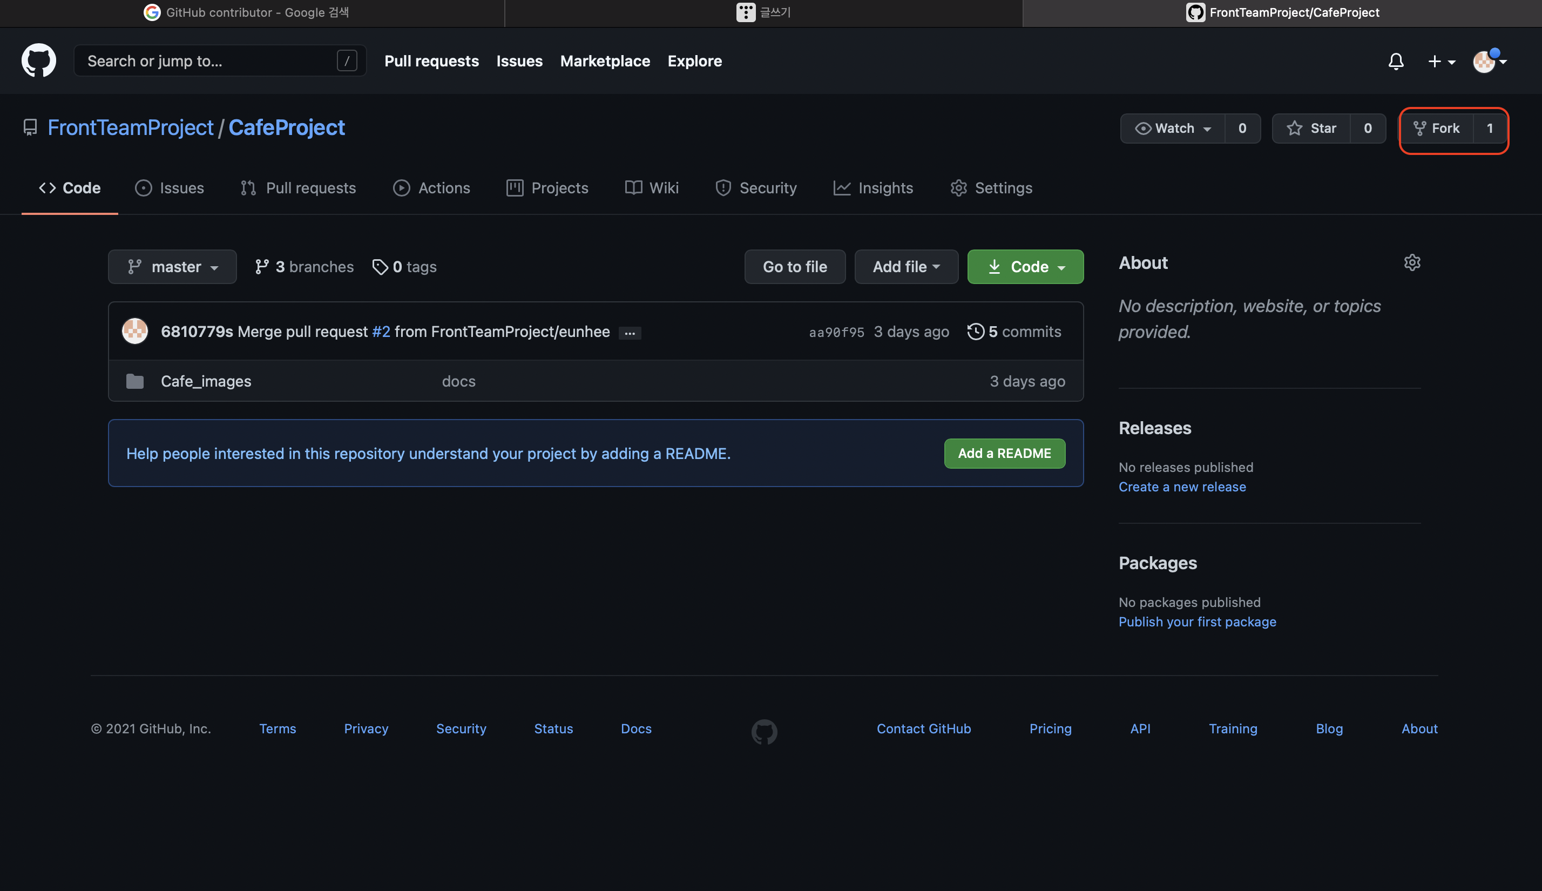
Task: Open the master branch dropdown
Action: click(172, 267)
